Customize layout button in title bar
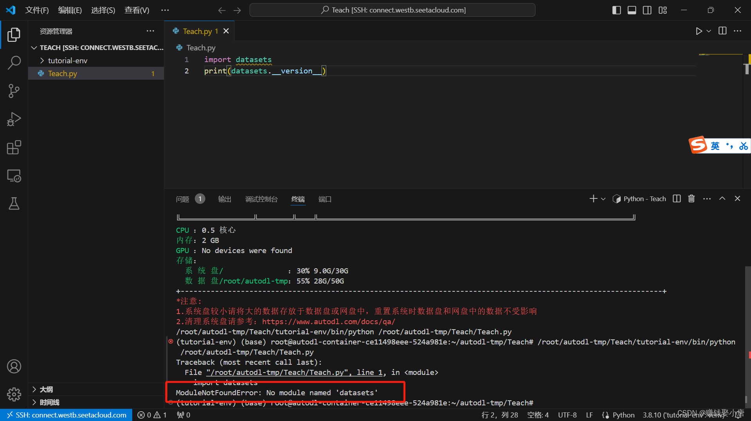Screen dimensions: 751x421 [663, 10]
